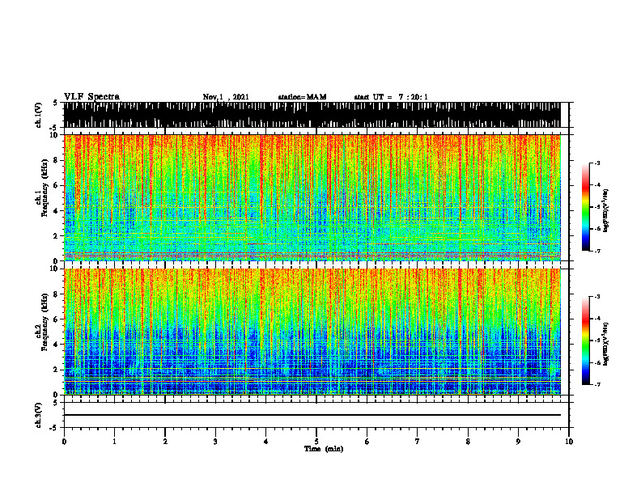Screen dimensions: 641x495
Task: Click the '5' tick on ch.3(V) axis
Action: [55, 403]
